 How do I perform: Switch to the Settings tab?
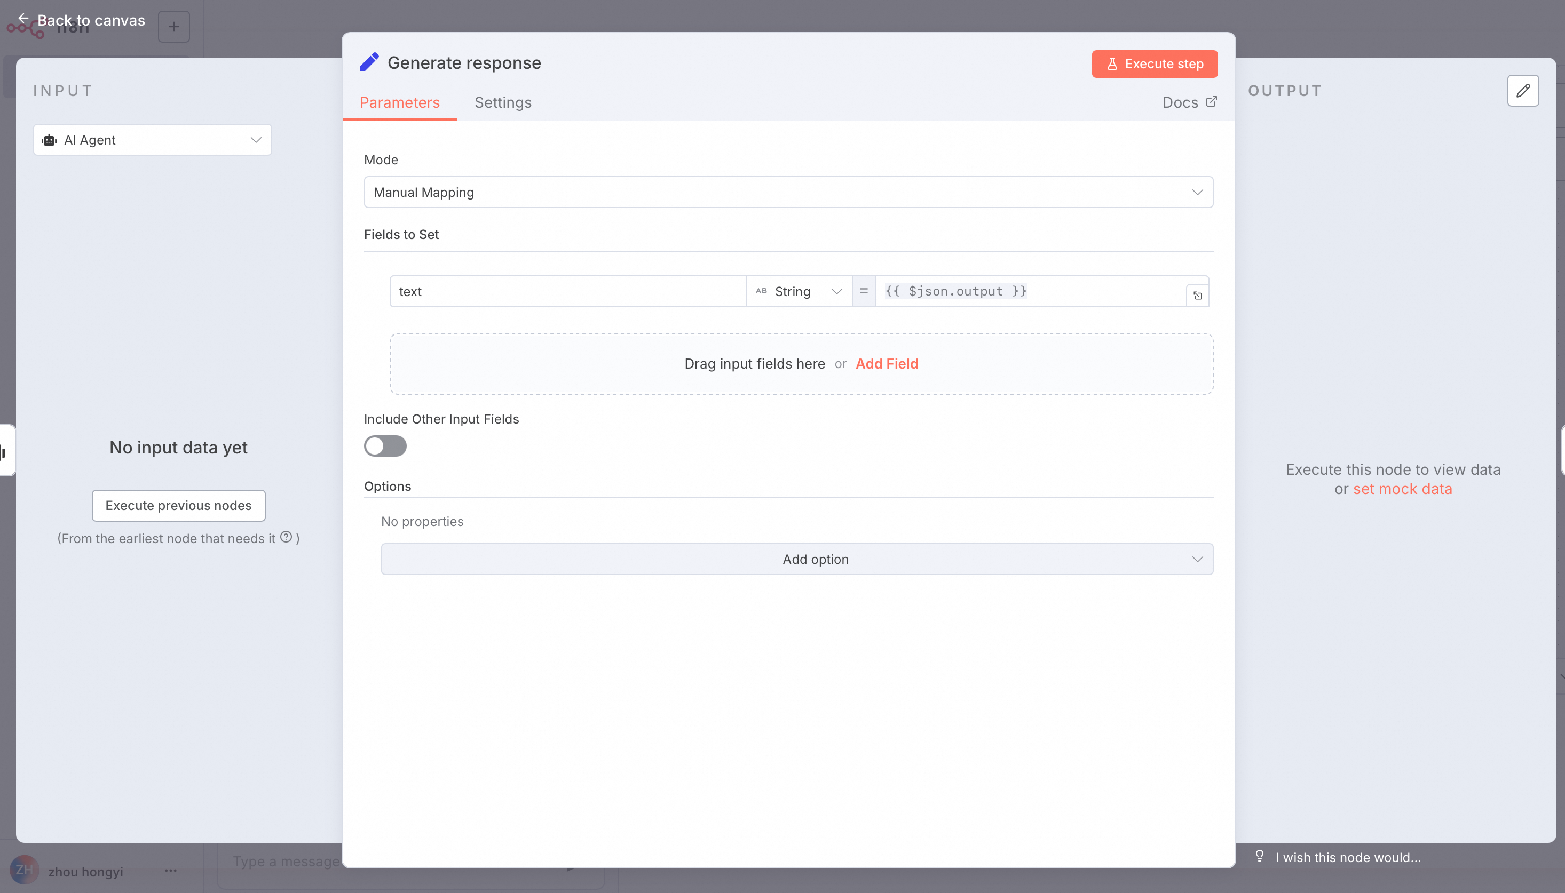click(502, 102)
